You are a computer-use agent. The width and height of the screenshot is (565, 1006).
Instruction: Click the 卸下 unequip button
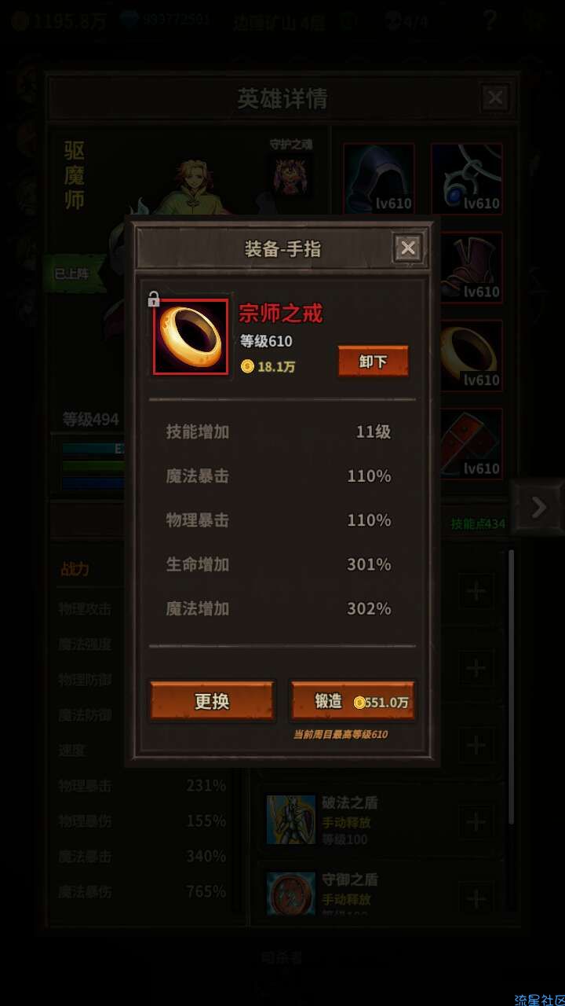coord(373,362)
